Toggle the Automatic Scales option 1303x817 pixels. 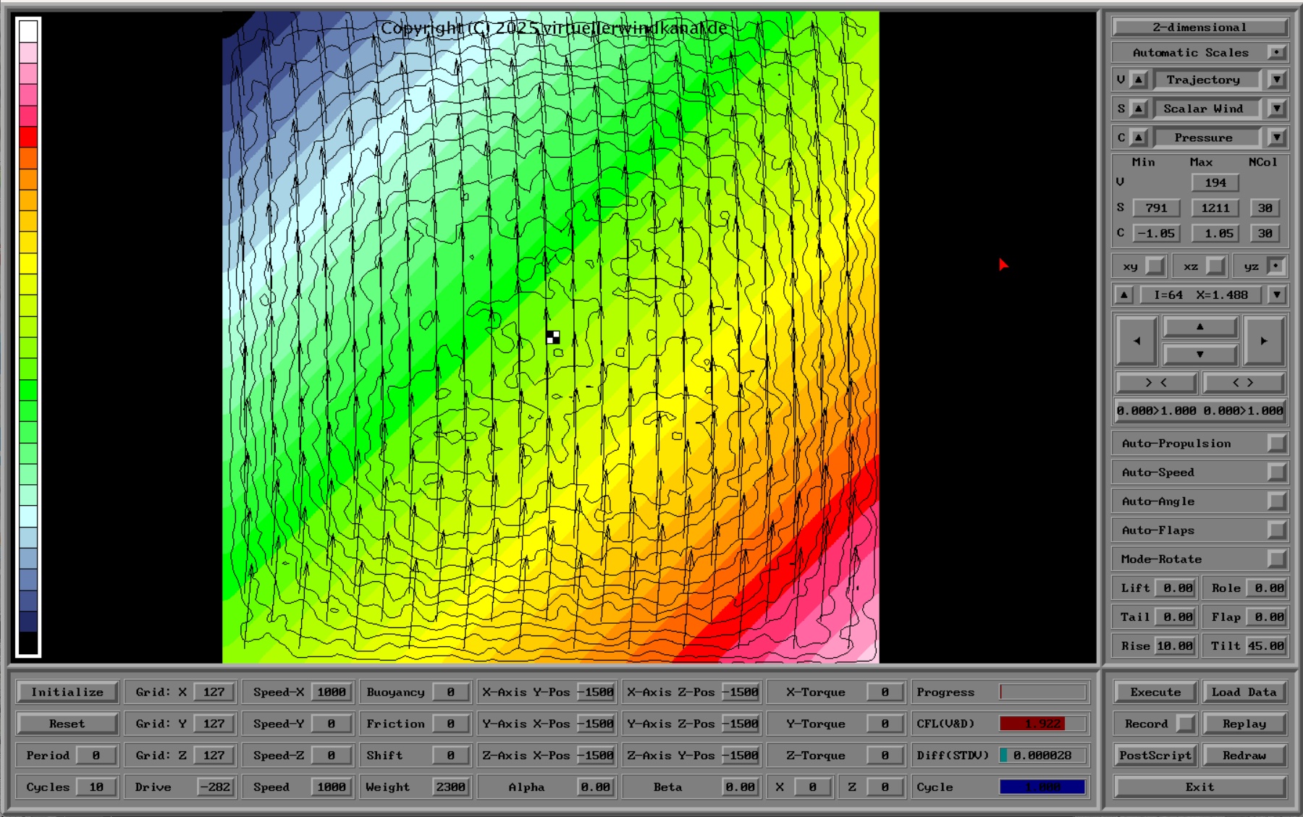[1276, 53]
